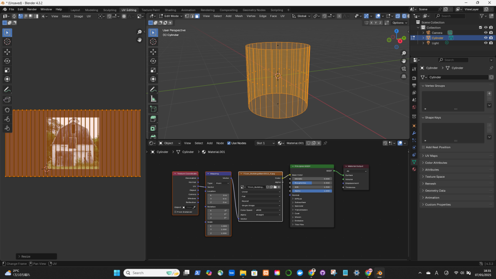496x279 pixels.
Task: Hide the Camera object in the outliner
Action: pyautogui.click(x=485, y=32)
